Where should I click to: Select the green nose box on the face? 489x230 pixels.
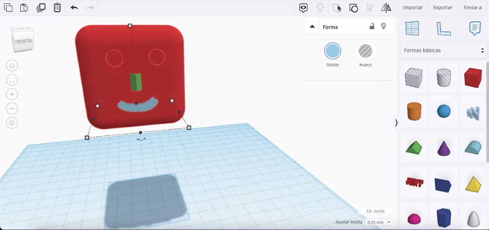tap(136, 82)
